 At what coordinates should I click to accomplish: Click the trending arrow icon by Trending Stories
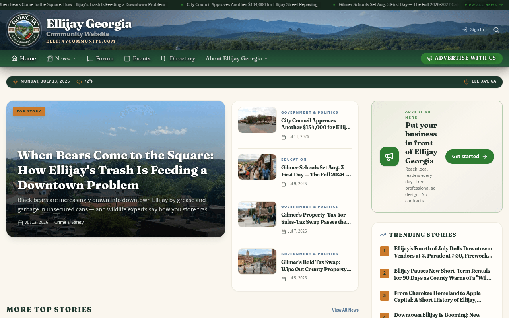383,235
